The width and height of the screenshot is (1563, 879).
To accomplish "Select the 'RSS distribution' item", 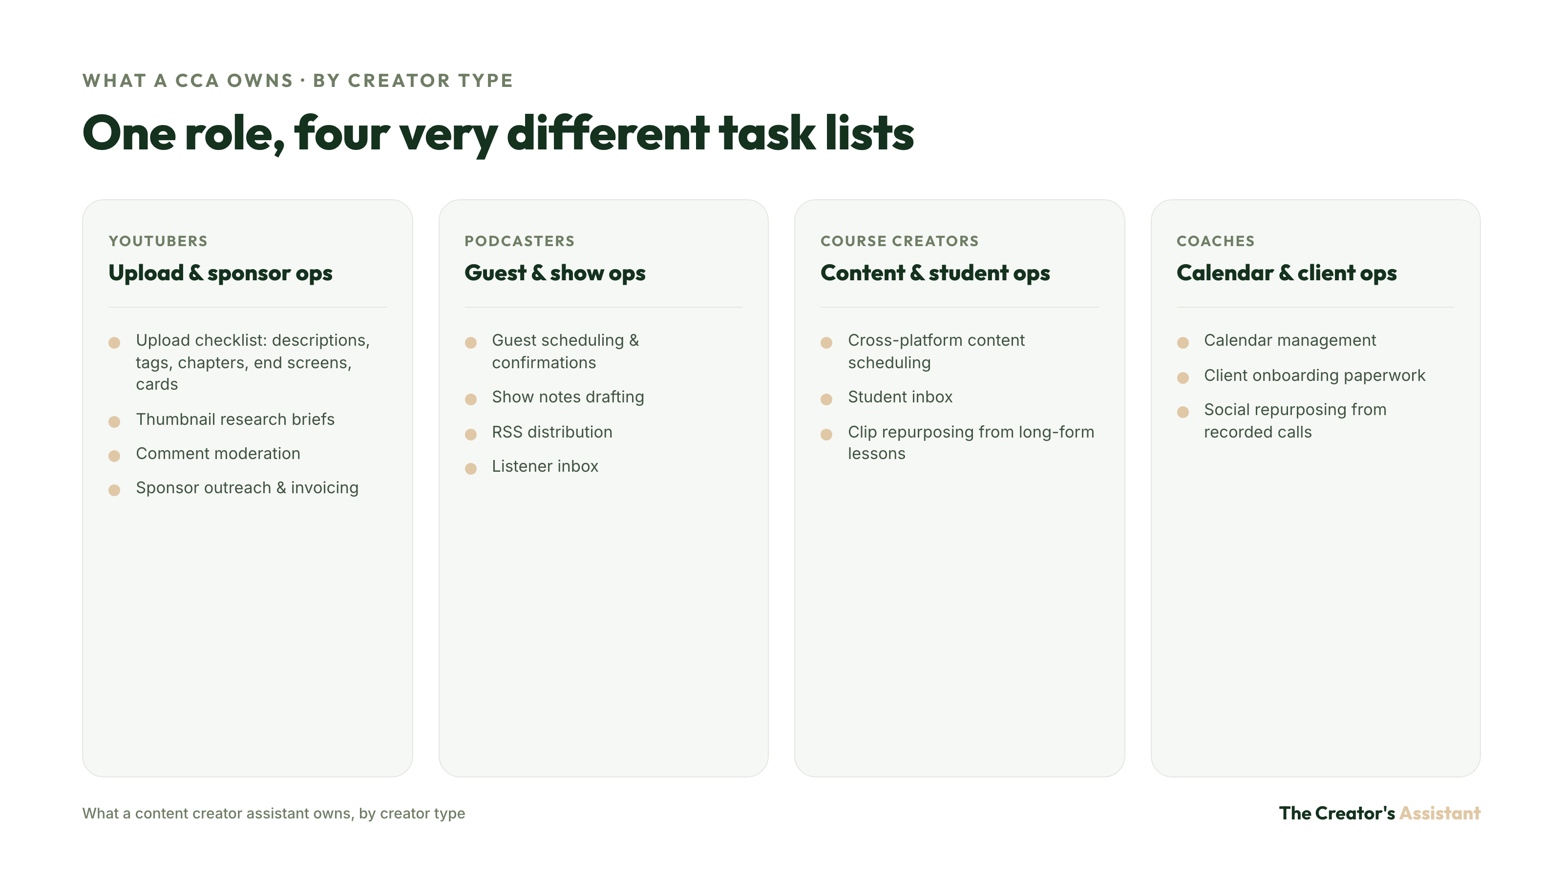I will pyautogui.click(x=552, y=432).
